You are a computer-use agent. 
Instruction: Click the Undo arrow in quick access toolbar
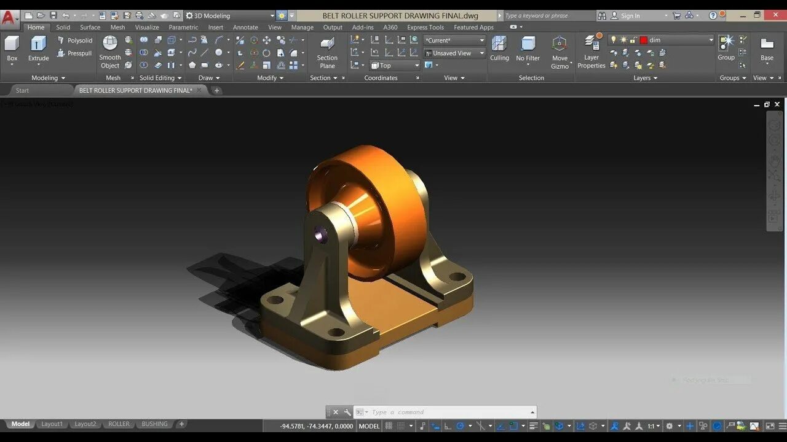pyautogui.click(x=66, y=15)
